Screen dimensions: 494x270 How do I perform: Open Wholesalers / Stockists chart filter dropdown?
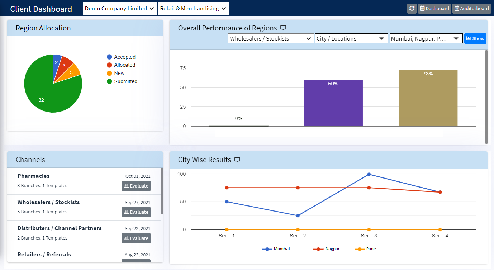tap(271, 39)
